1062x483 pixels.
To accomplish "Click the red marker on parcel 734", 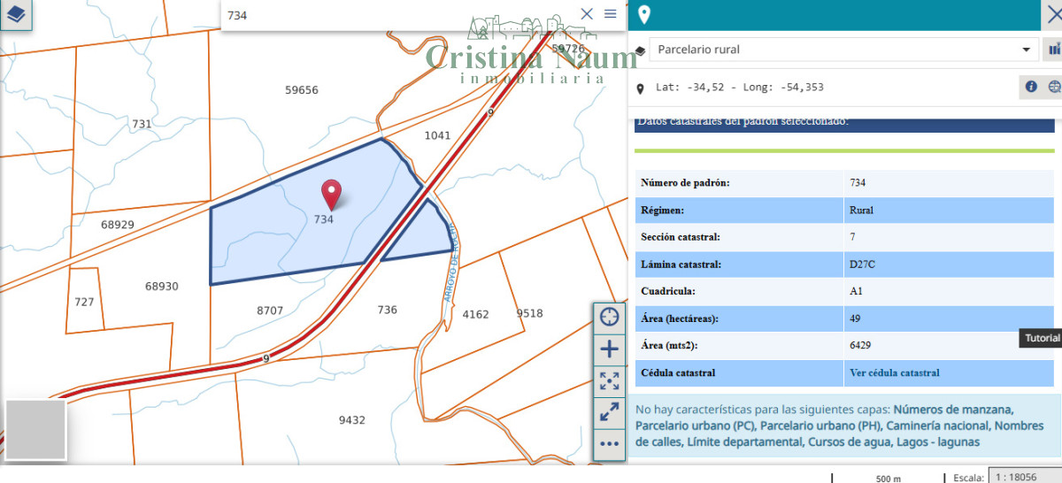I will [x=331, y=194].
